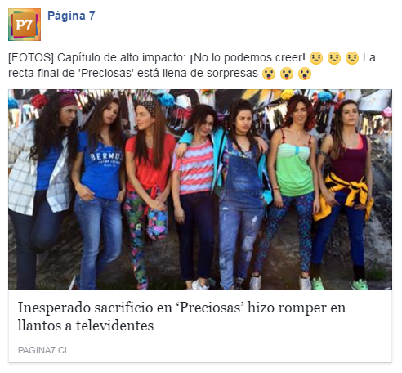This screenshot has width=402, height=373.
Task: Select the second sad face emoji
Action: [334, 58]
